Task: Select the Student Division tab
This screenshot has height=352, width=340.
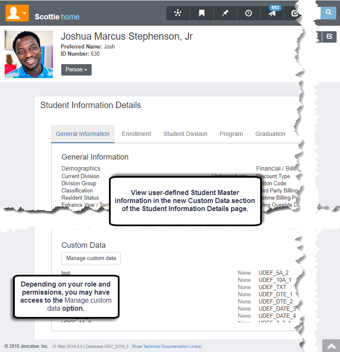Action: pos(185,134)
